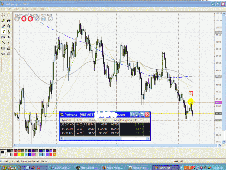Click the canvas horizontal scrollbar right arrow
Screen dimensions: 226x170
[x=220, y=145]
